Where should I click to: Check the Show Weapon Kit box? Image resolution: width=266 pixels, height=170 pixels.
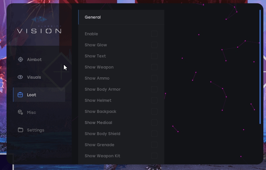point(154,156)
